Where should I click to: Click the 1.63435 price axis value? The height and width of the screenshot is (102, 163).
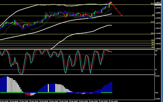pos(158,18)
